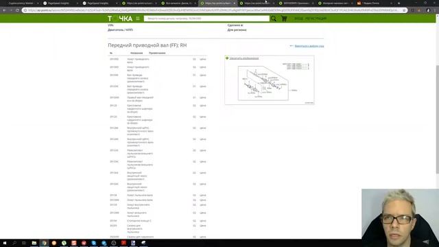
Task: Open Windows taskbar search
Action: (14, 243)
